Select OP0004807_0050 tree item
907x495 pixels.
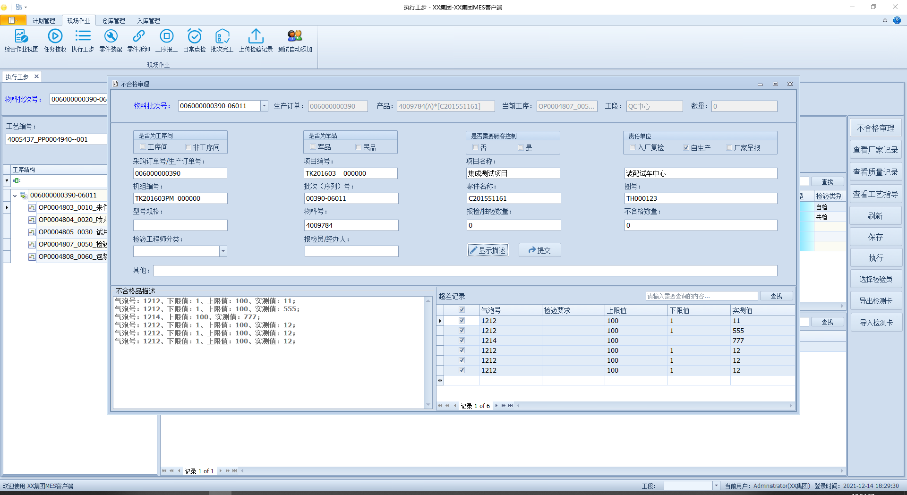(x=72, y=244)
